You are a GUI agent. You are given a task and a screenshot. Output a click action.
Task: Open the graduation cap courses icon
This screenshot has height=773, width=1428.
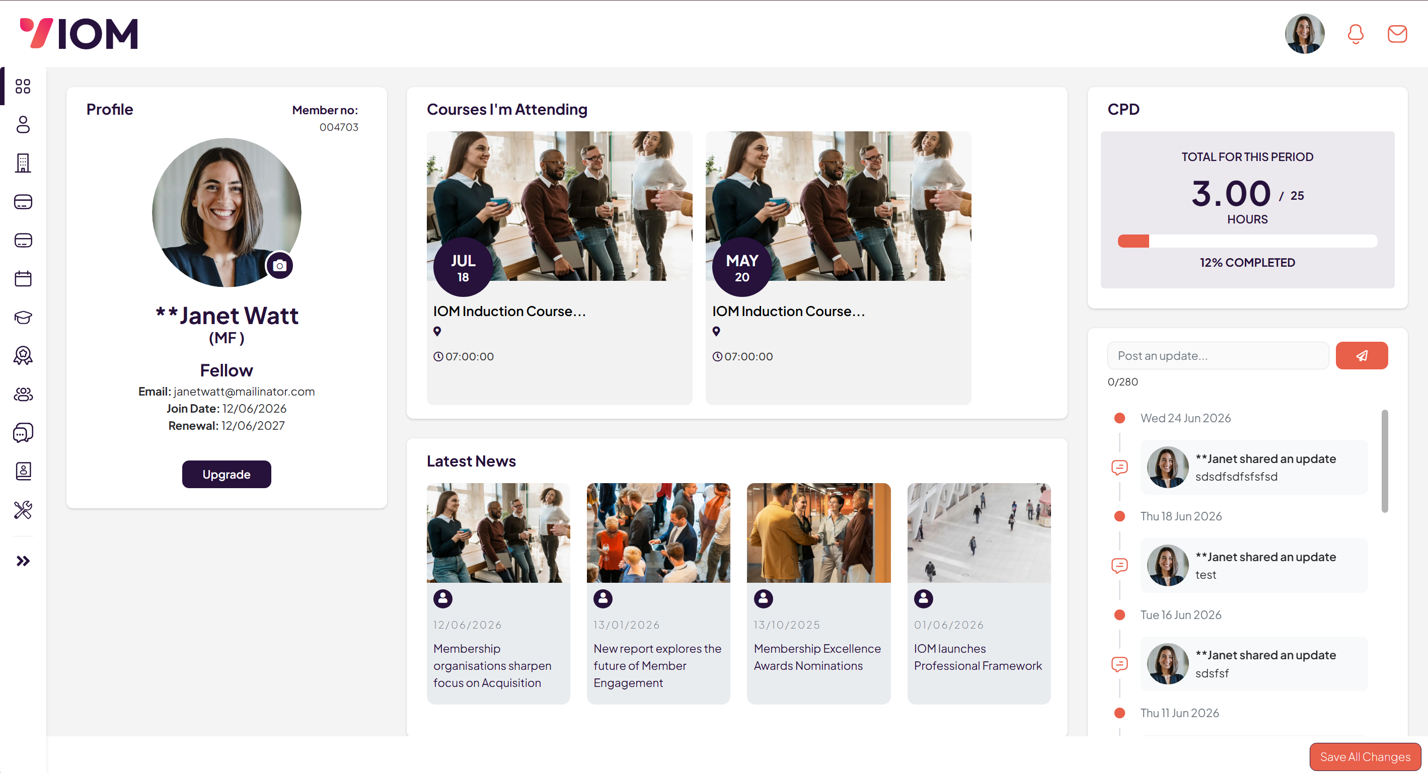click(x=23, y=317)
